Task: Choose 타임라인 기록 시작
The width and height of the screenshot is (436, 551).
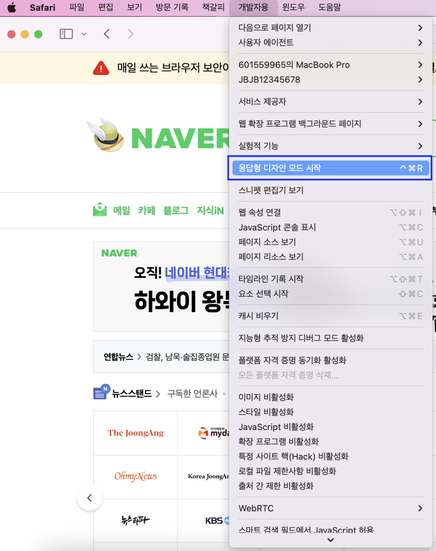Action: click(x=330, y=279)
